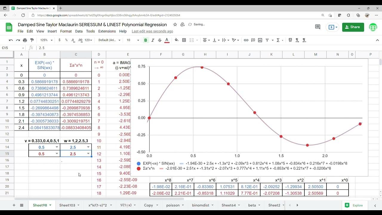Open the "Last edit was seconds ago" link

152,31
